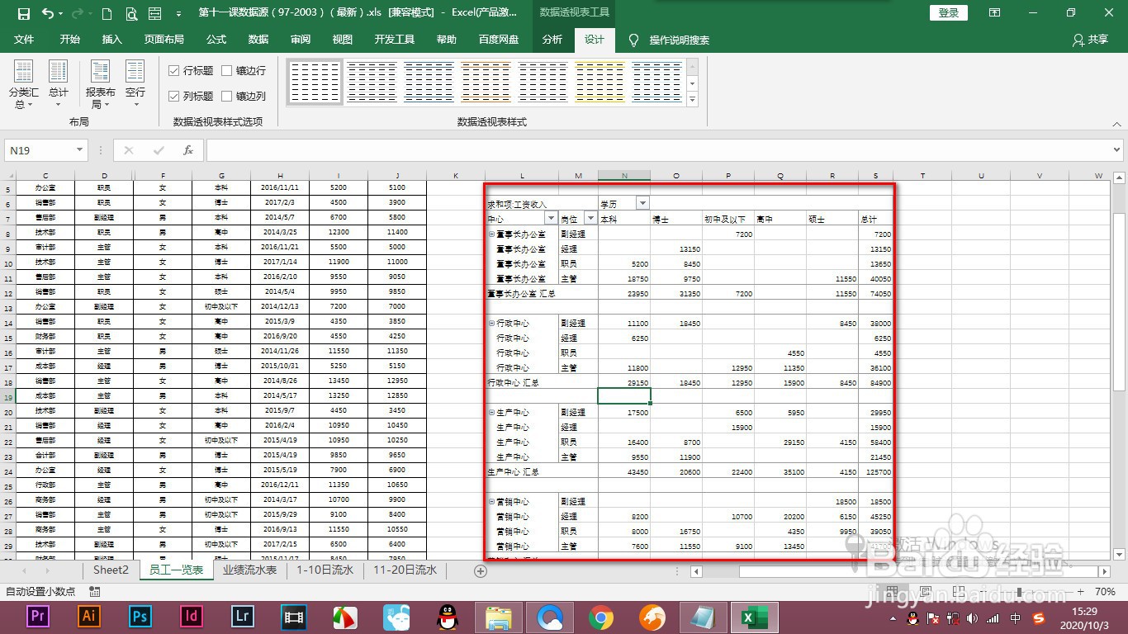Screen dimensions: 1128x634
Task: Collapse the 生产中心 group
Action: tap(491, 413)
